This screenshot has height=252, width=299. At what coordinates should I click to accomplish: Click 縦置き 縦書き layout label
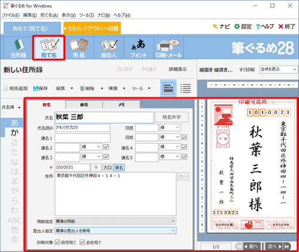[216, 70]
